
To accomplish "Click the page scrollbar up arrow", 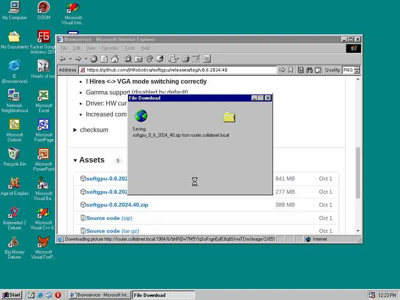I will pos(358,79).
